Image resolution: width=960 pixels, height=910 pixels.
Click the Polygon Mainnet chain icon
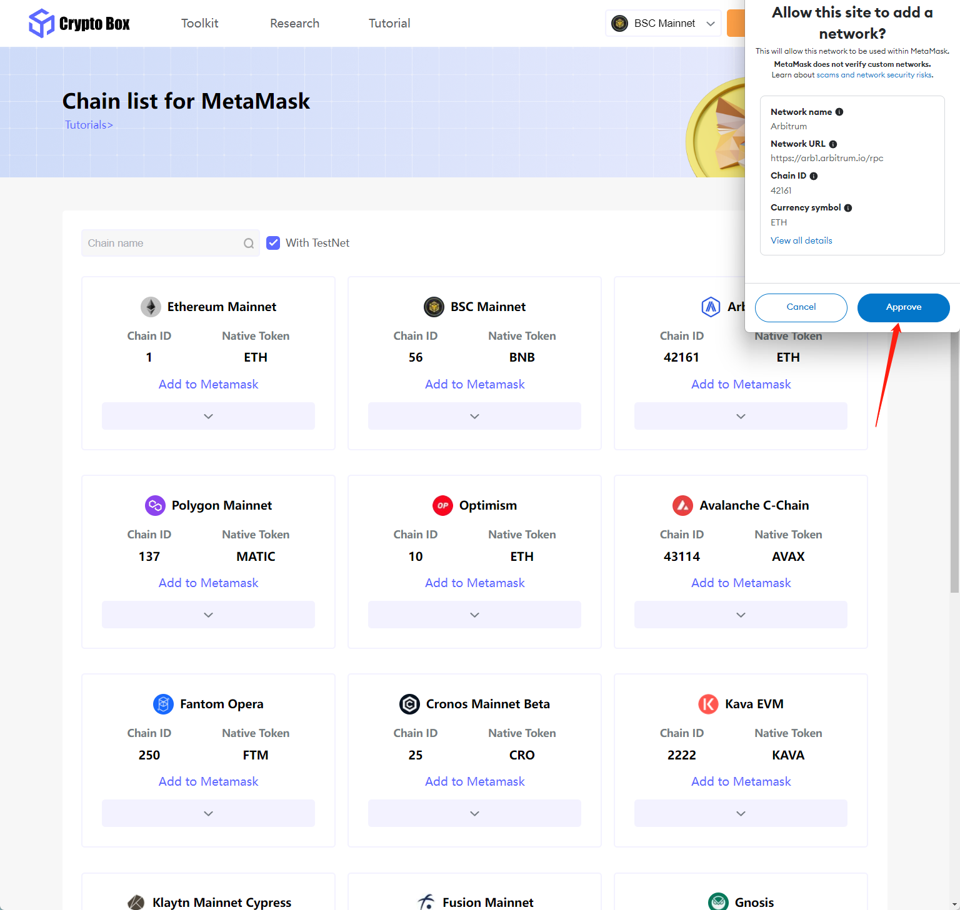tap(155, 505)
